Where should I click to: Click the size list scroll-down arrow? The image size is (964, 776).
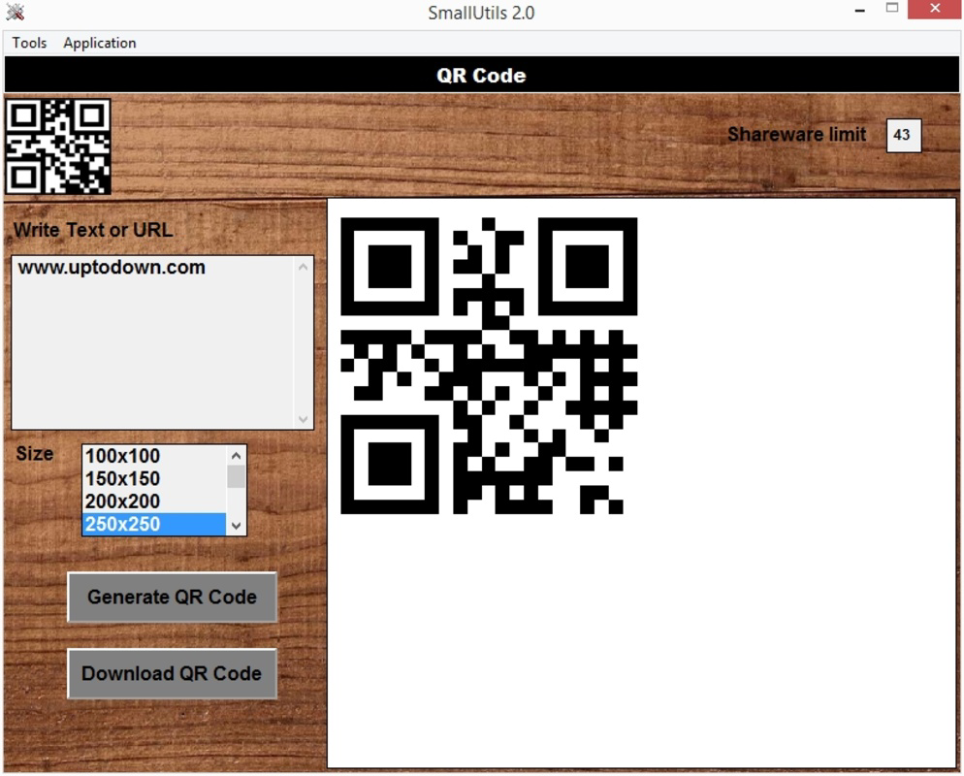236,526
